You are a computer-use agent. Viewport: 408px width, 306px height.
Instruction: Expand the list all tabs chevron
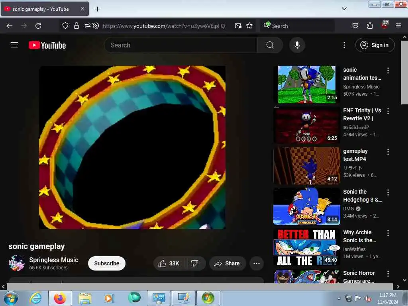[x=344, y=9]
